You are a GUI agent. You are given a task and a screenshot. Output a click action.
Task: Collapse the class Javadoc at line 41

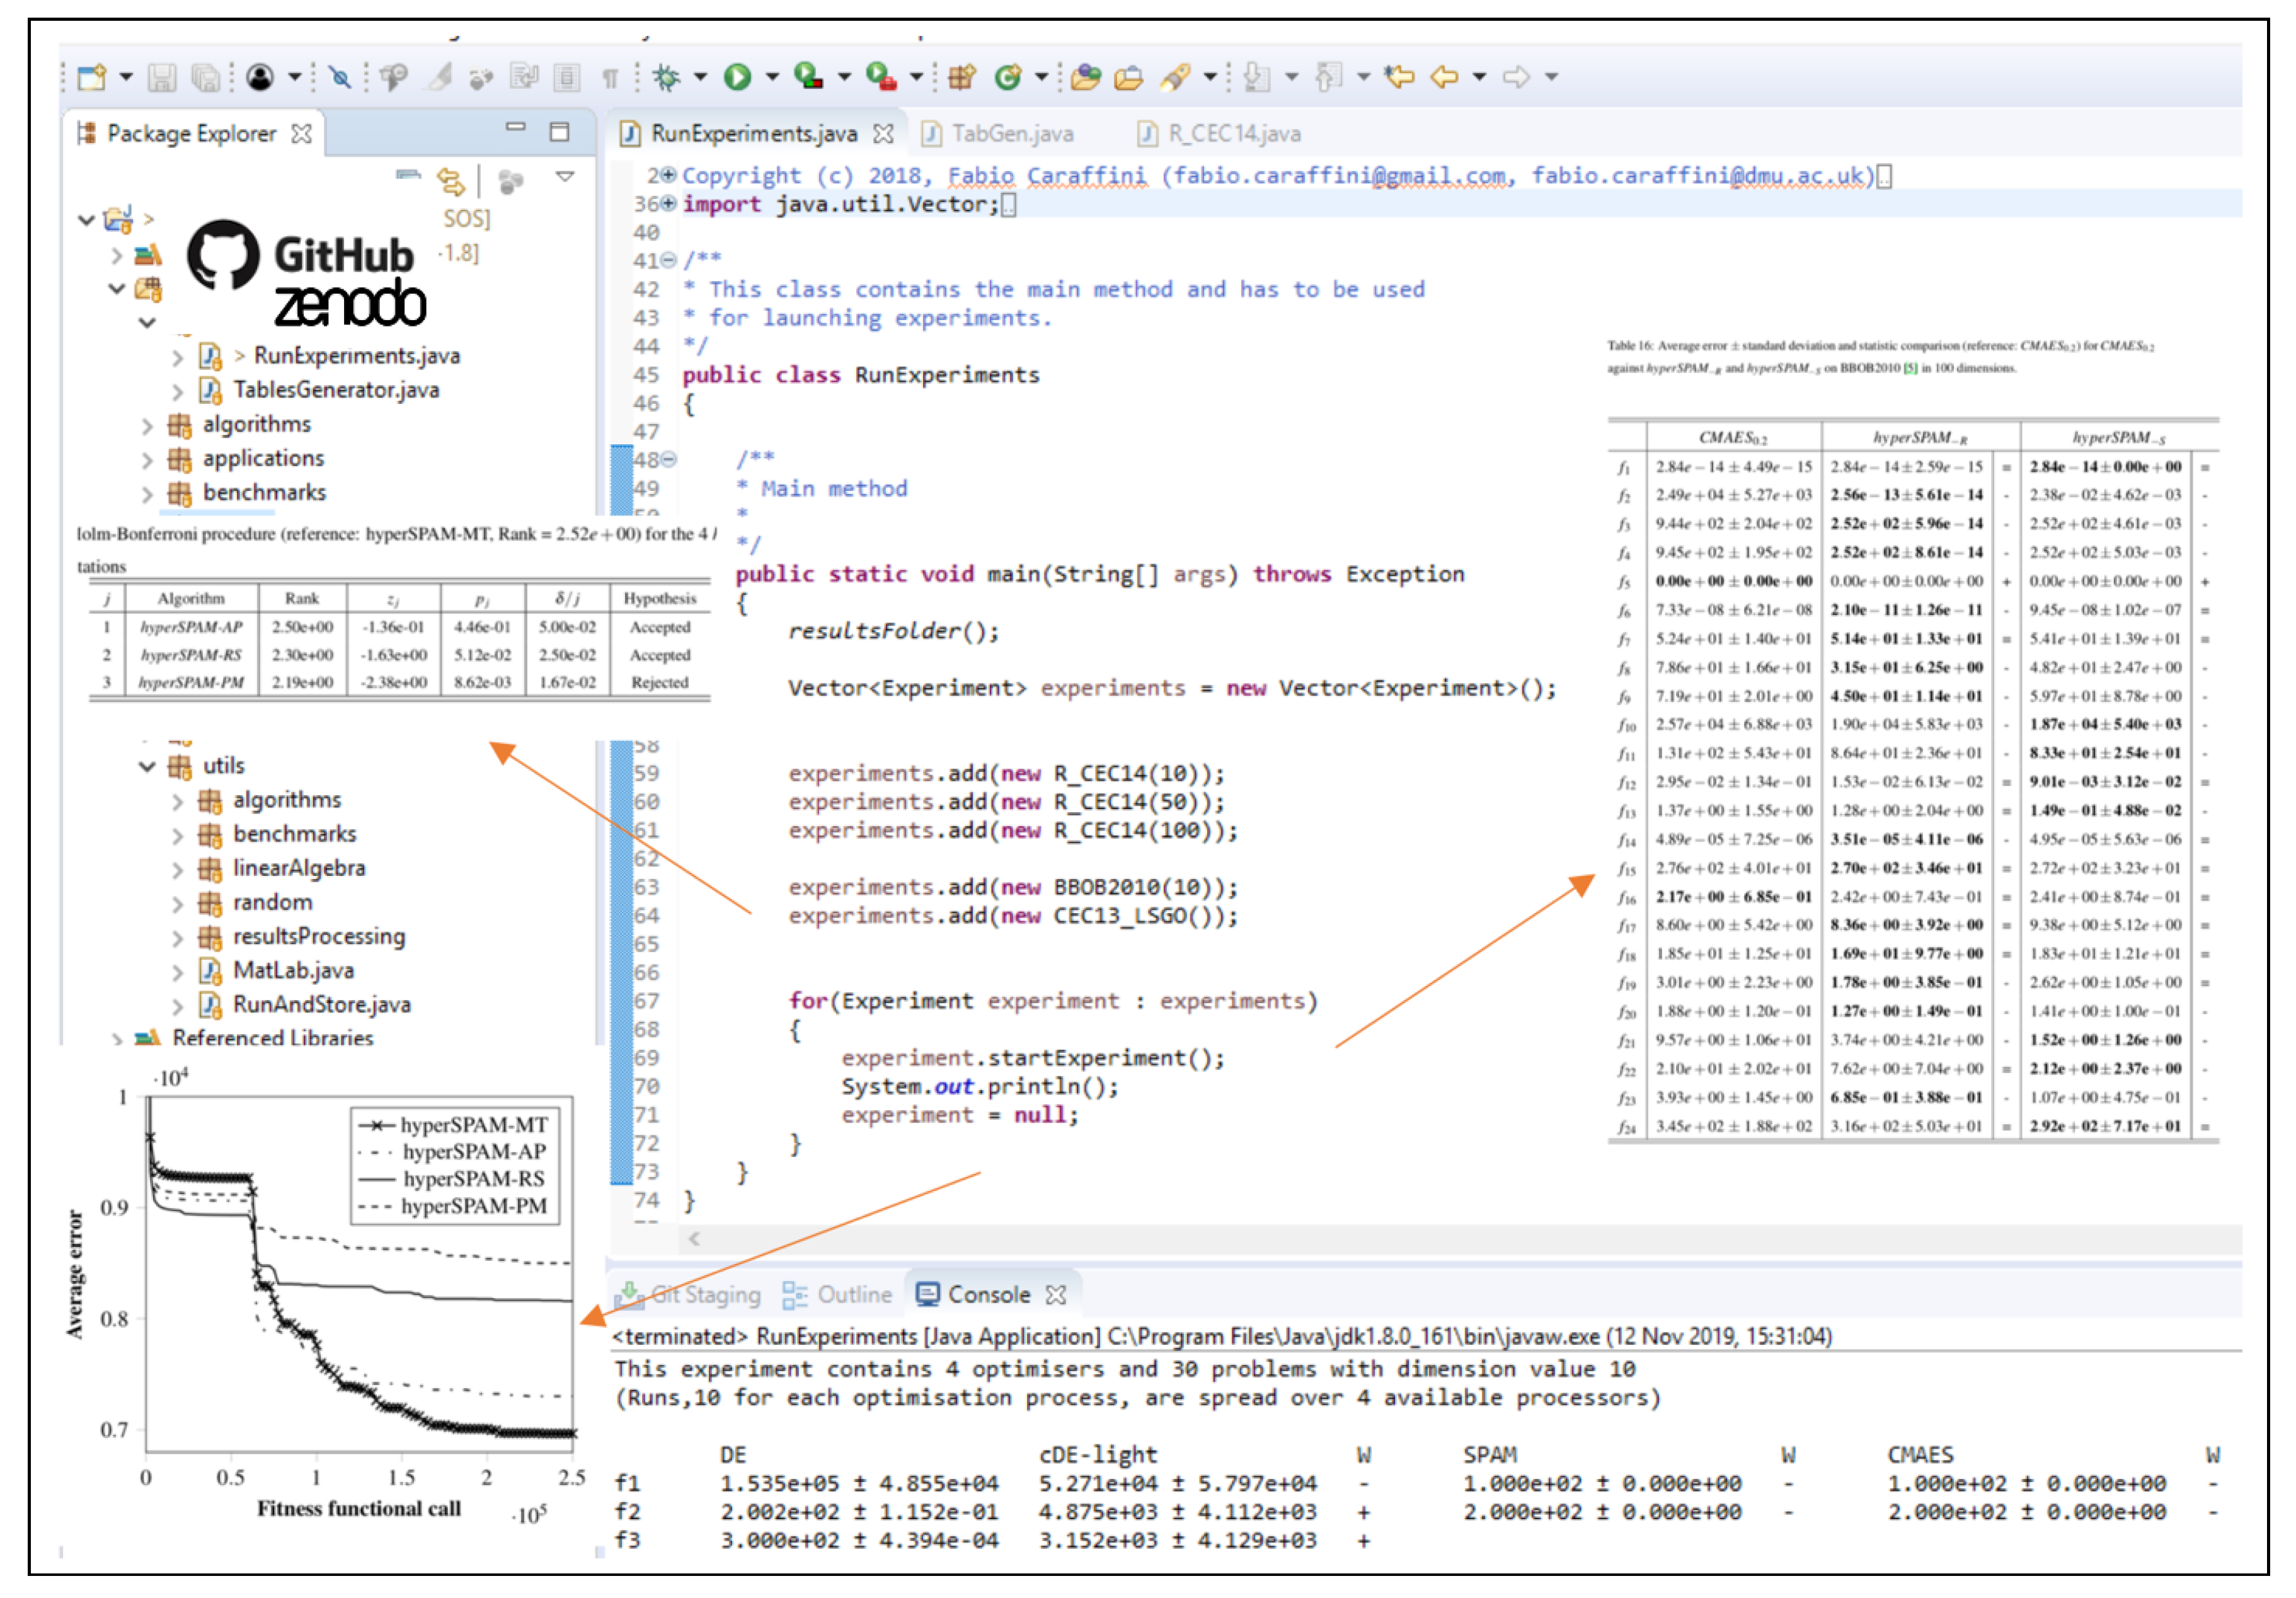click(668, 261)
